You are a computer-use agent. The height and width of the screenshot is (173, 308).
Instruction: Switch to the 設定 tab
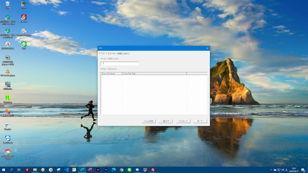click(x=126, y=54)
